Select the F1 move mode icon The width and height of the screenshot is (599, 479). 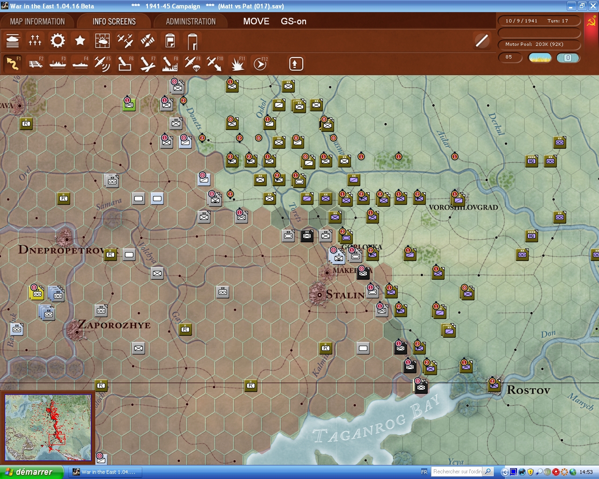(13, 64)
